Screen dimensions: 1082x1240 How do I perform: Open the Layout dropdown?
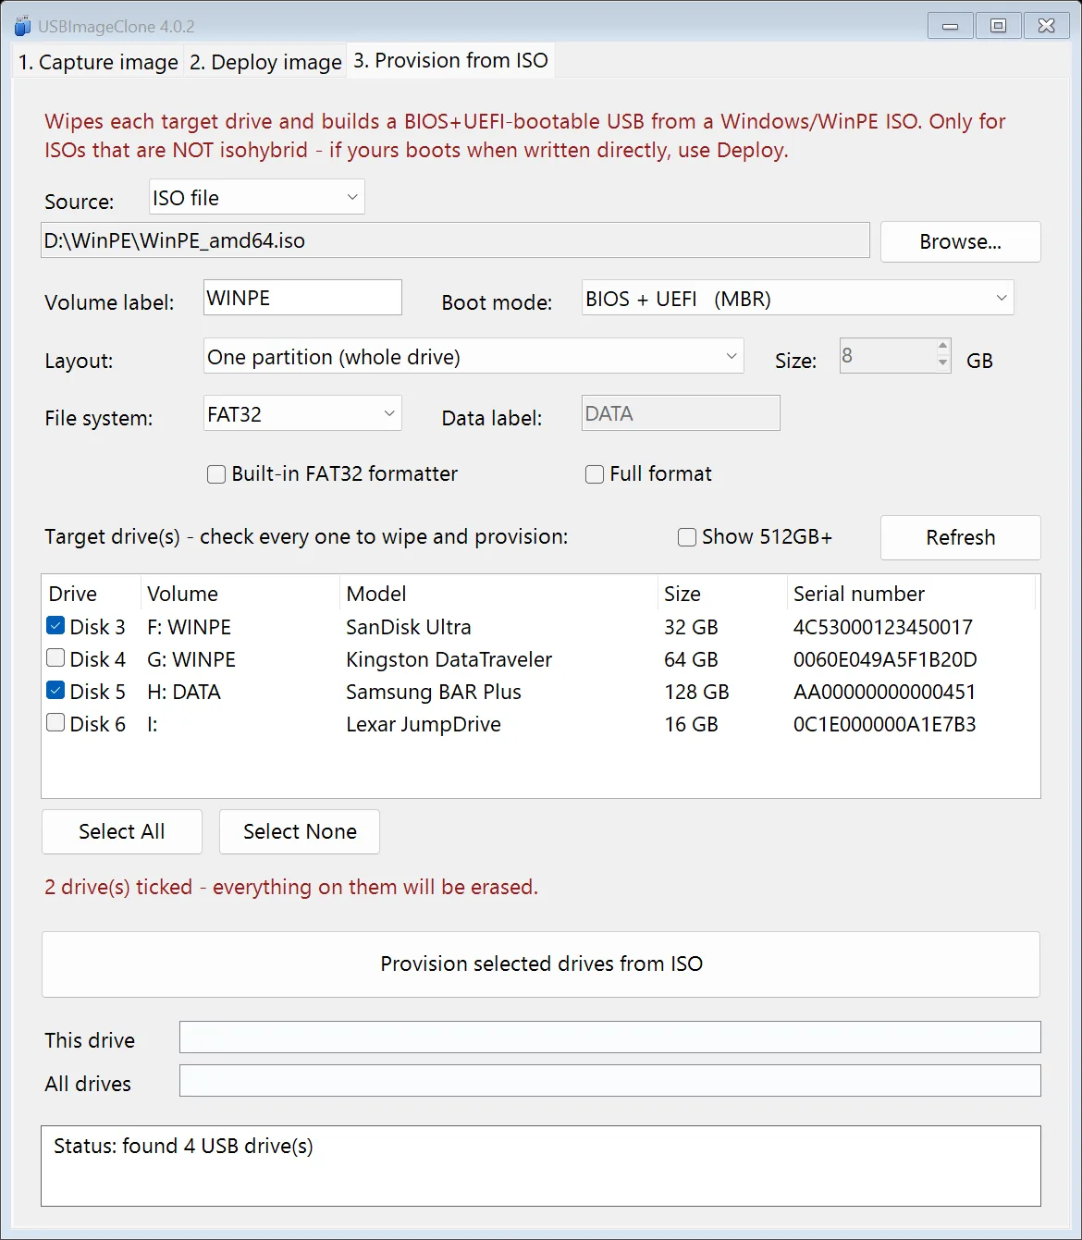pyautogui.click(x=473, y=356)
